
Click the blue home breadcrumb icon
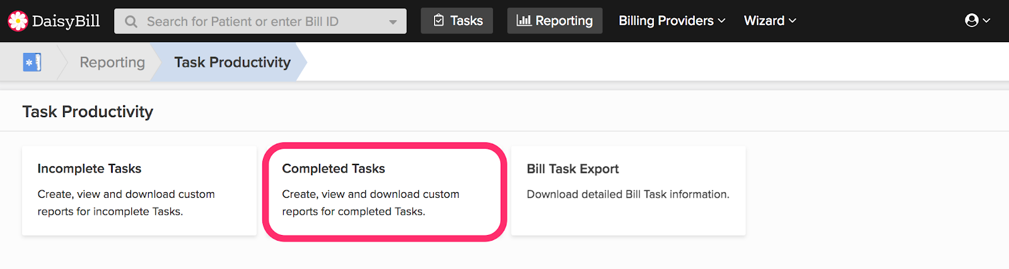point(32,62)
